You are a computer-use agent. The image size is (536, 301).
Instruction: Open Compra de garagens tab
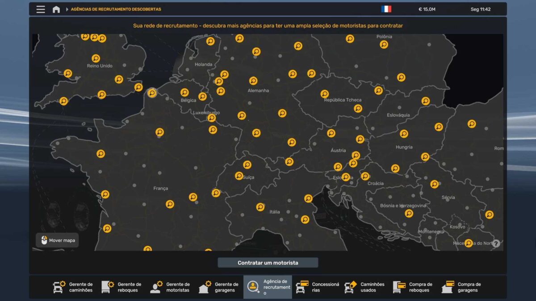click(462, 287)
